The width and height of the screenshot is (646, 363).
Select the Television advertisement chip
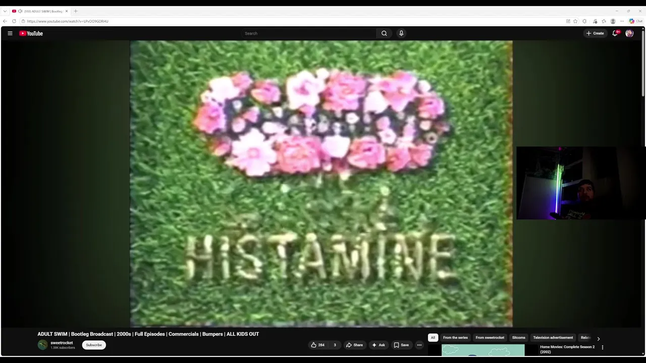pyautogui.click(x=553, y=338)
